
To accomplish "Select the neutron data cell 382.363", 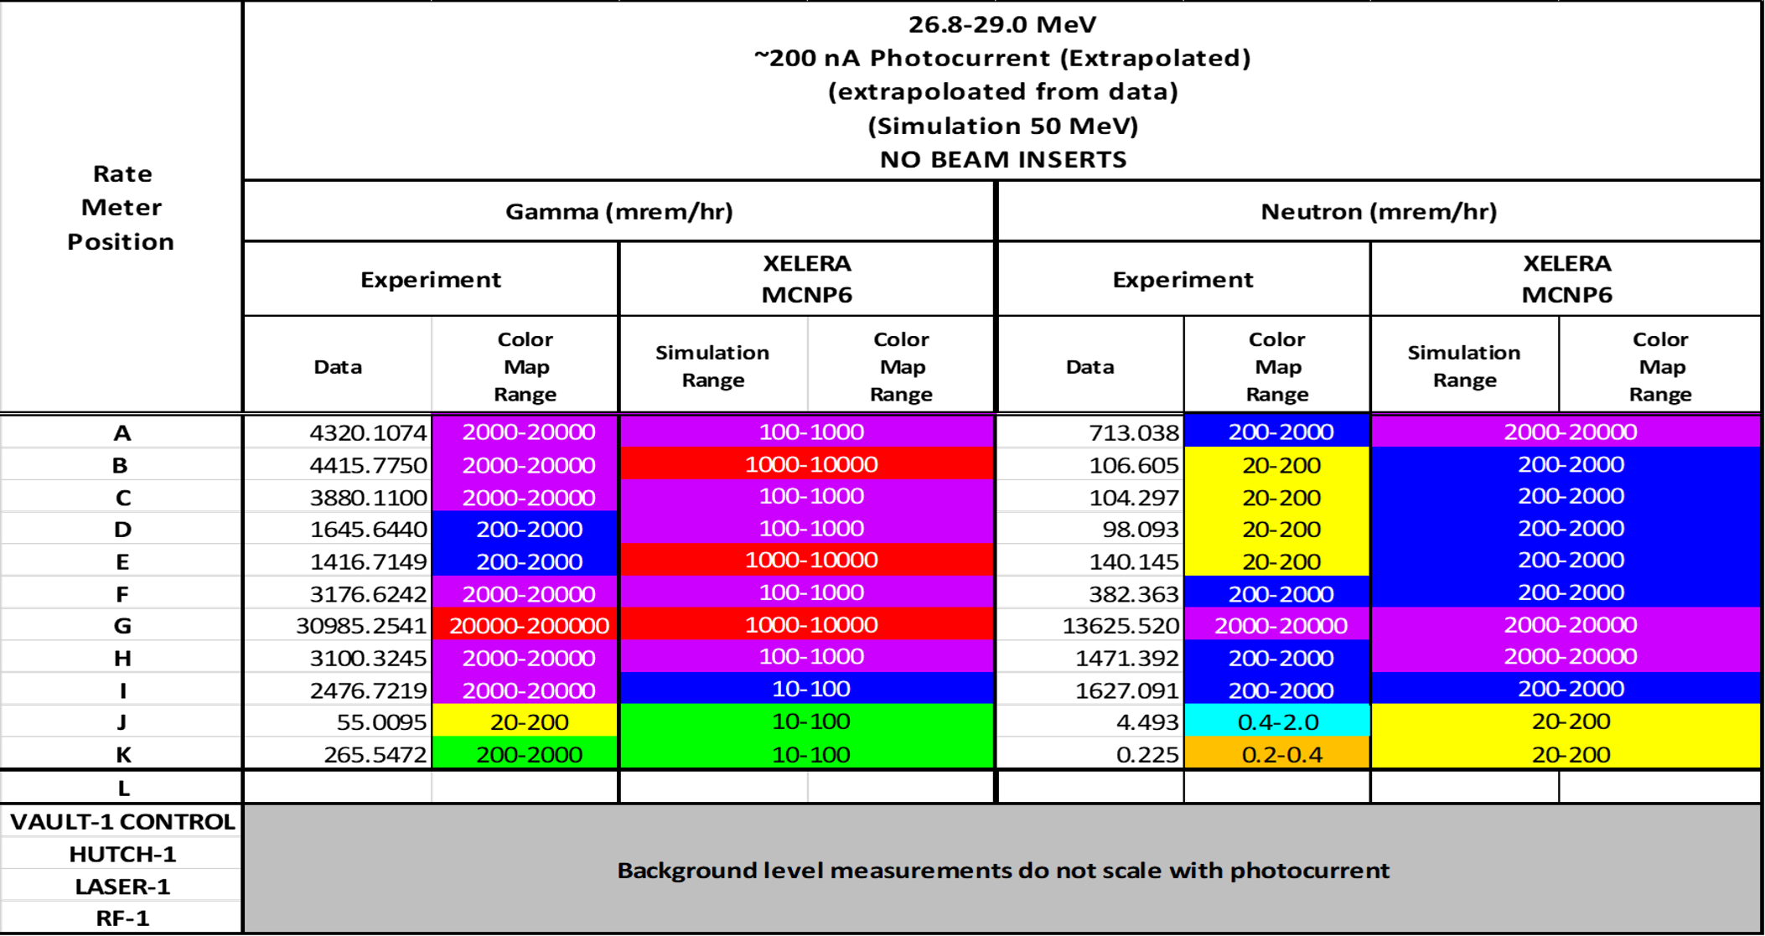I will coord(1090,593).
